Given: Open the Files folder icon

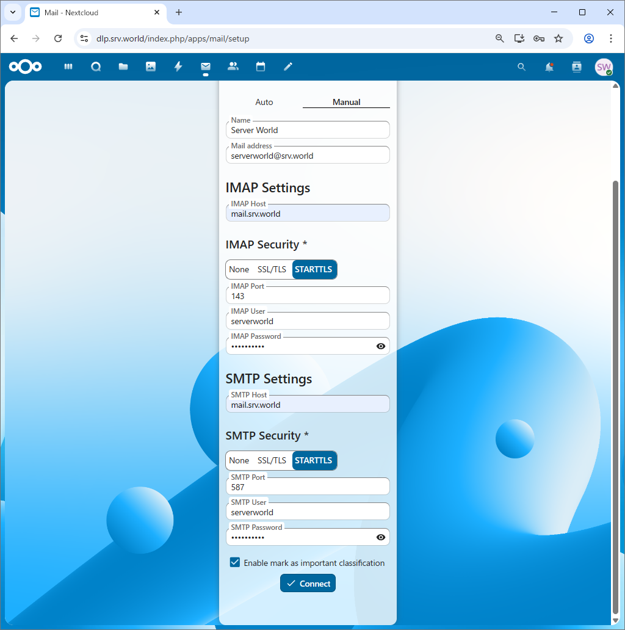Looking at the screenshot, I should click(123, 67).
